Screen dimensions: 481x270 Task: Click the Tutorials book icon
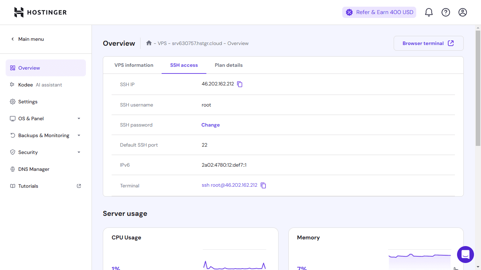[13, 186]
